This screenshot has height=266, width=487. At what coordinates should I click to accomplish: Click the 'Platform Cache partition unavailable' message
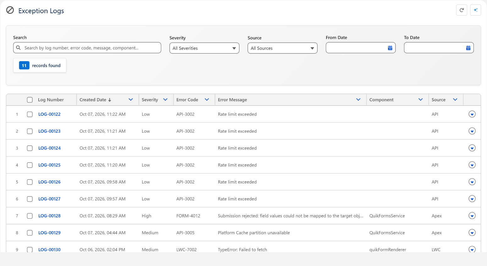click(x=254, y=233)
